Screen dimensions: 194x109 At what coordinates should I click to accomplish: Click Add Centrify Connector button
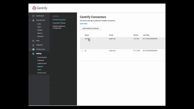[91, 28]
